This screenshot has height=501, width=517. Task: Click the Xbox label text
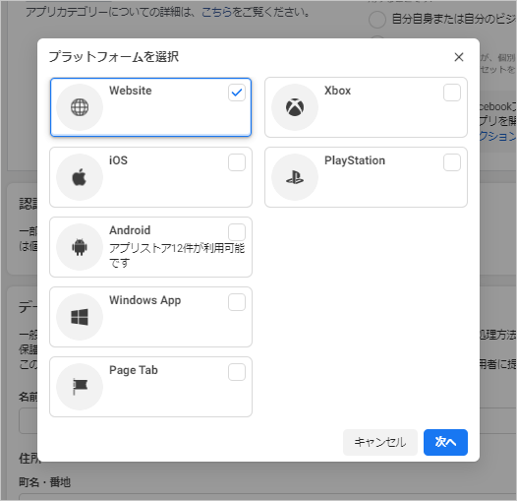coord(337,91)
